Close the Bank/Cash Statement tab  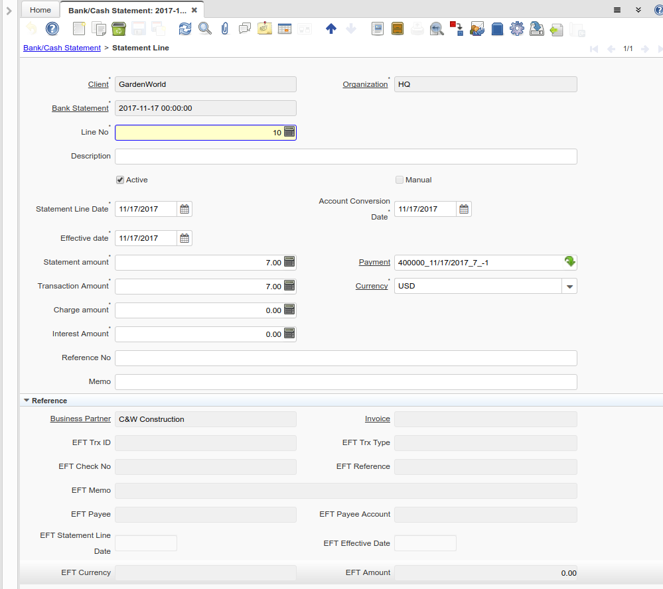[x=194, y=11]
